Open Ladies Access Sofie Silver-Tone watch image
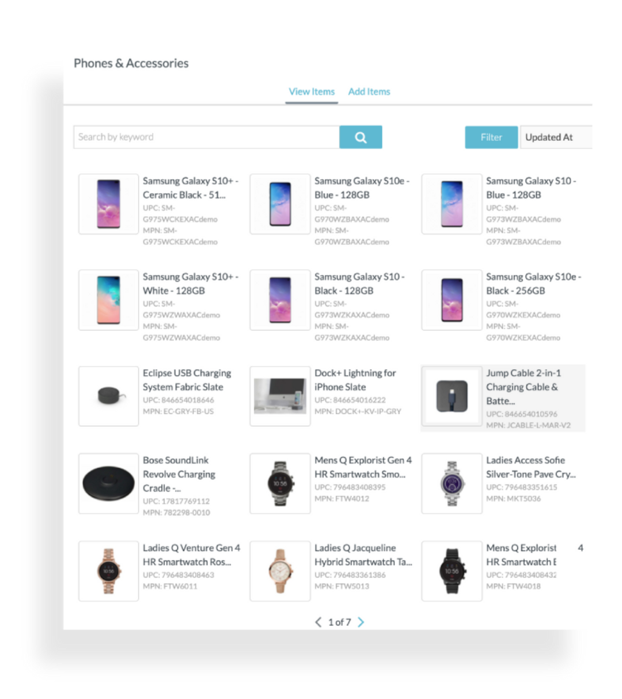Viewport: 622px width, 699px height. [x=452, y=483]
